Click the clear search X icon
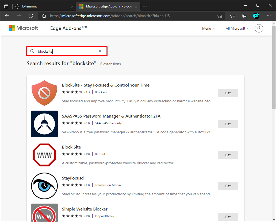This screenshot has width=276, height=222. coord(100,51)
